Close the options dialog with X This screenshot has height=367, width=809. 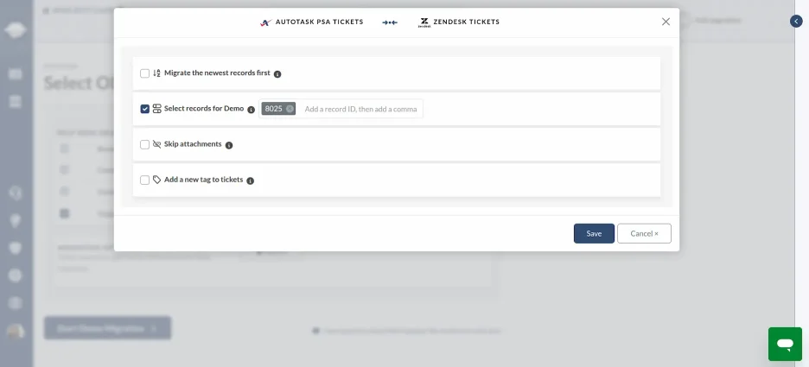pyautogui.click(x=666, y=22)
